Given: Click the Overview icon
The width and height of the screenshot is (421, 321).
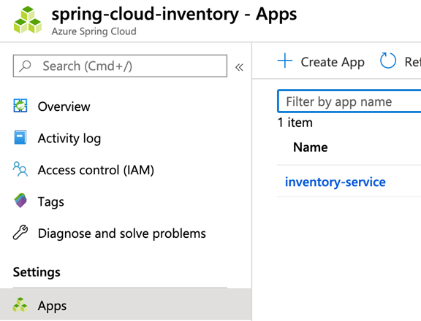Looking at the screenshot, I should point(20,106).
